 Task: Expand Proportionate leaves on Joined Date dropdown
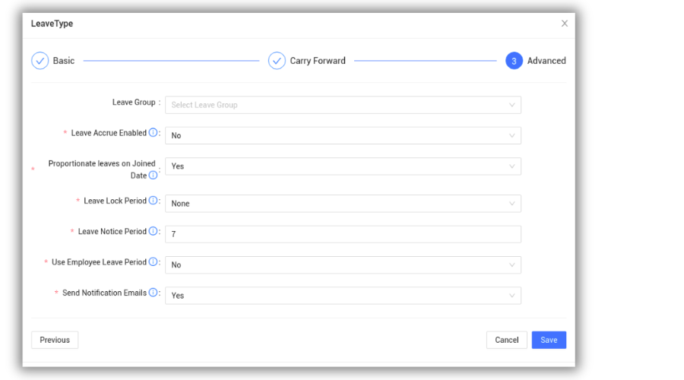click(x=343, y=166)
